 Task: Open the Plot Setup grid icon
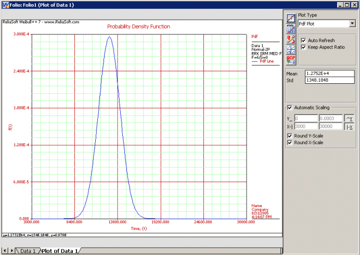point(291,29)
